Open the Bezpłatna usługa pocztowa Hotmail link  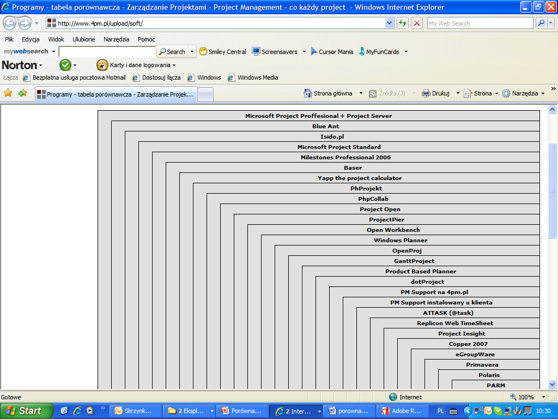coord(74,77)
